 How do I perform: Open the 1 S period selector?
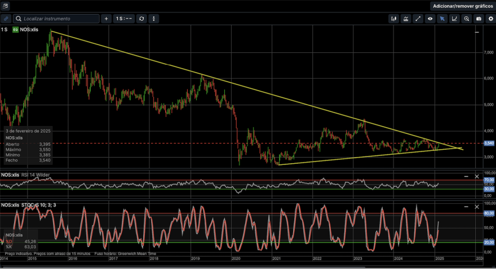tap(124, 19)
